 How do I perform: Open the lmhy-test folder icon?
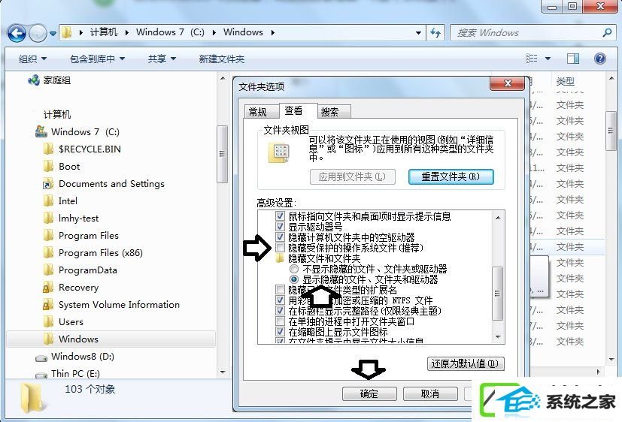pyautogui.click(x=48, y=218)
